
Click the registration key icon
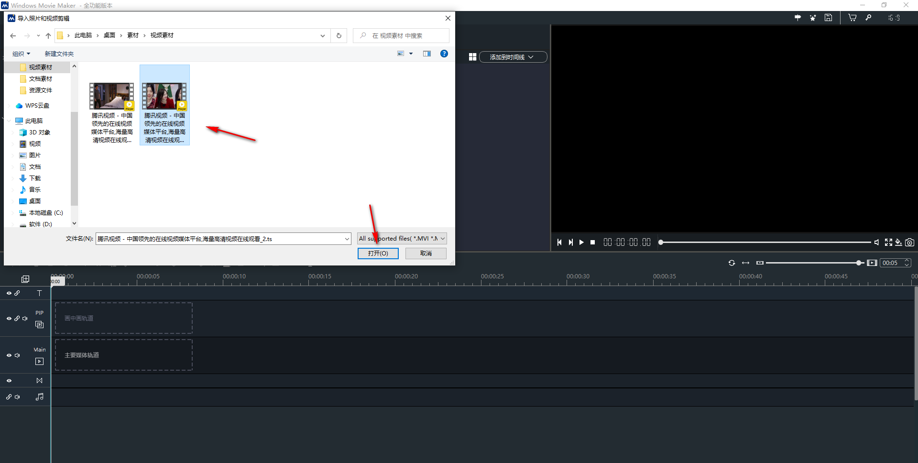click(868, 18)
